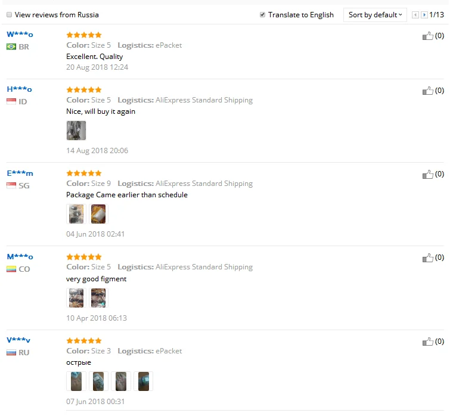Viewport: 453px width, 416px height.
Task: Open second photo in E***m's review
Action: point(98,214)
